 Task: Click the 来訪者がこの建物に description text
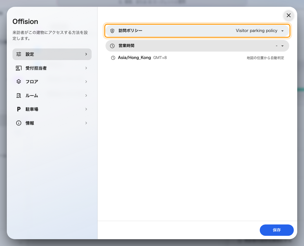click(x=50, y=35)
